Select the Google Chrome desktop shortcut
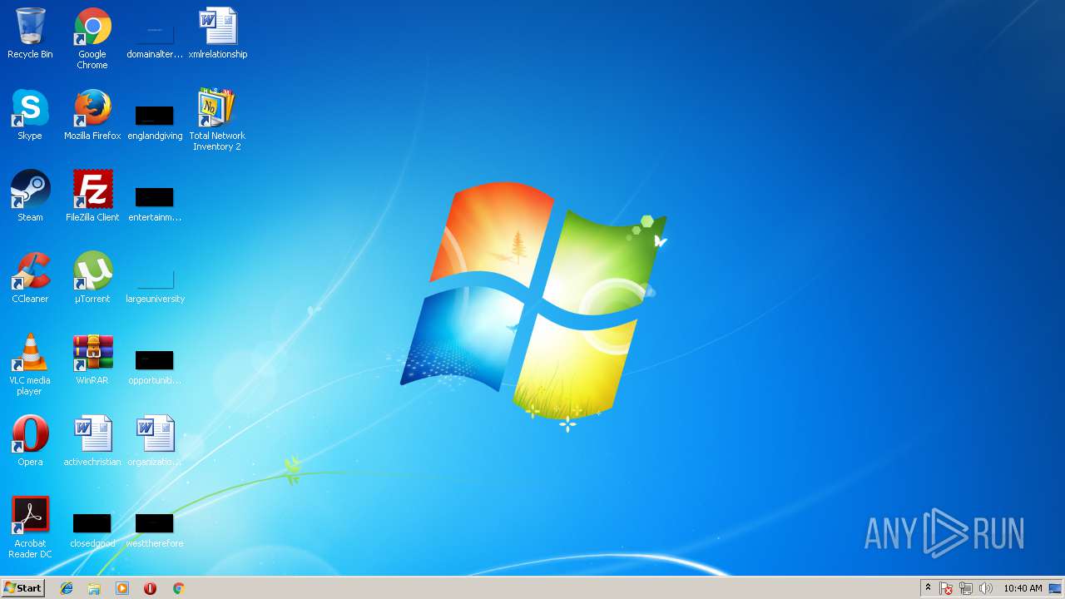The width and height of the screenshot is (1065, 599). 92,37
